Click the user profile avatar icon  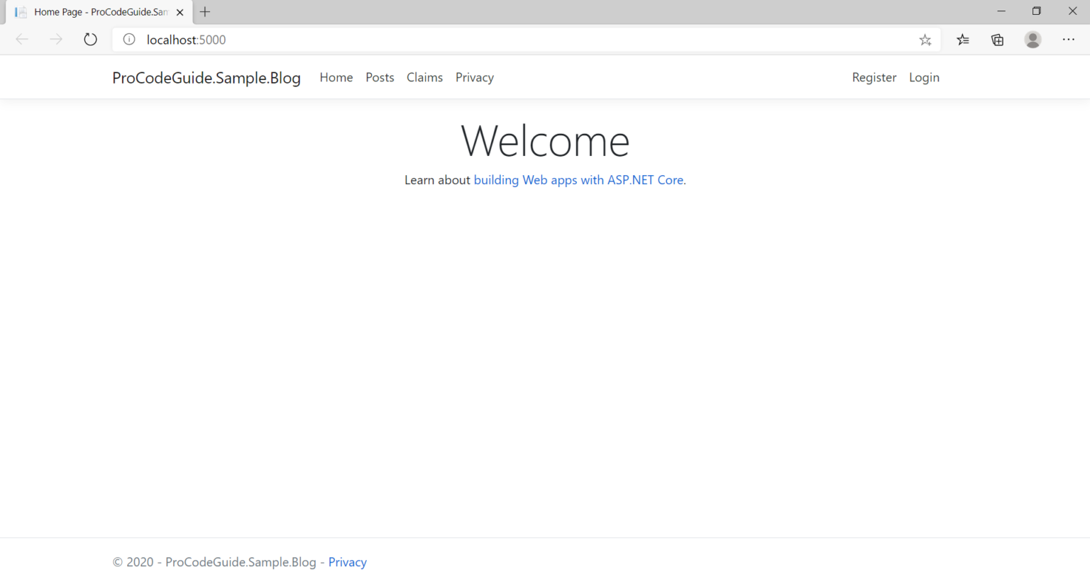(1033, 40)
